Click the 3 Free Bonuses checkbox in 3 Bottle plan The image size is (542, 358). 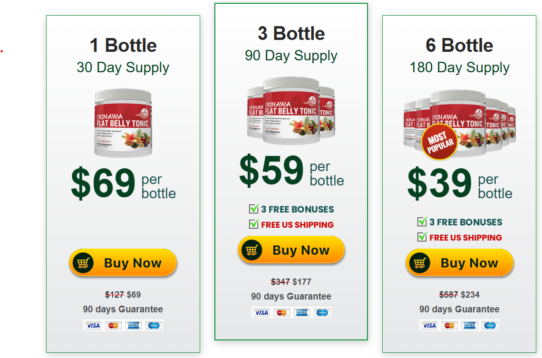254,209
